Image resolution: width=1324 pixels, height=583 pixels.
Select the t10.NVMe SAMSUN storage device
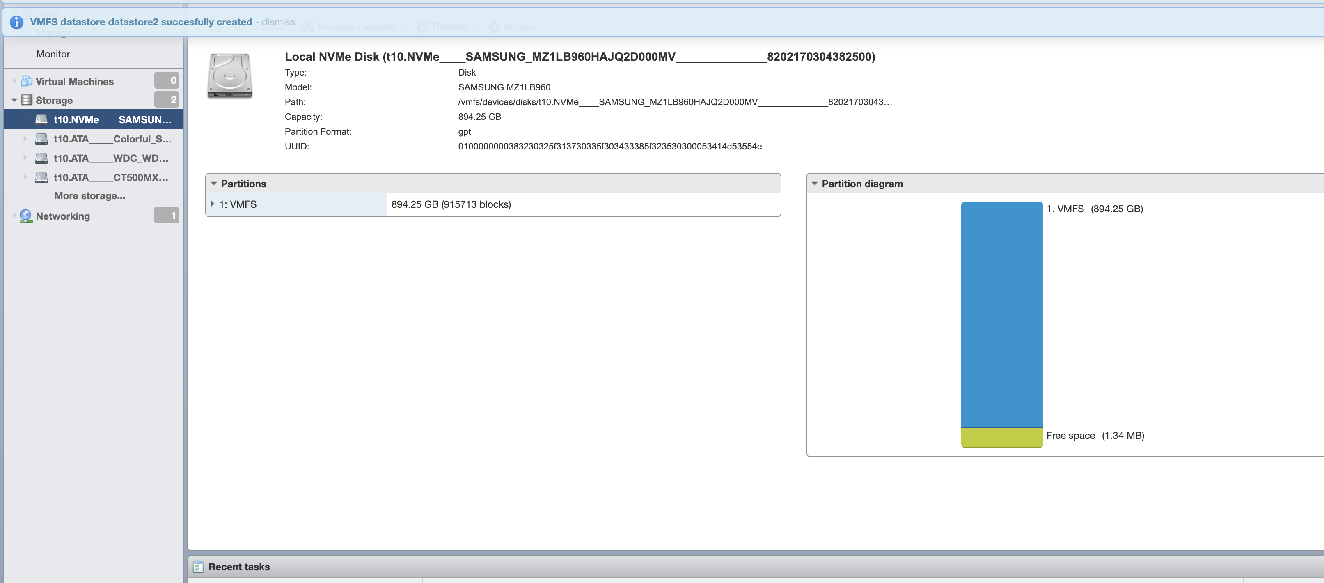point(112,120)
